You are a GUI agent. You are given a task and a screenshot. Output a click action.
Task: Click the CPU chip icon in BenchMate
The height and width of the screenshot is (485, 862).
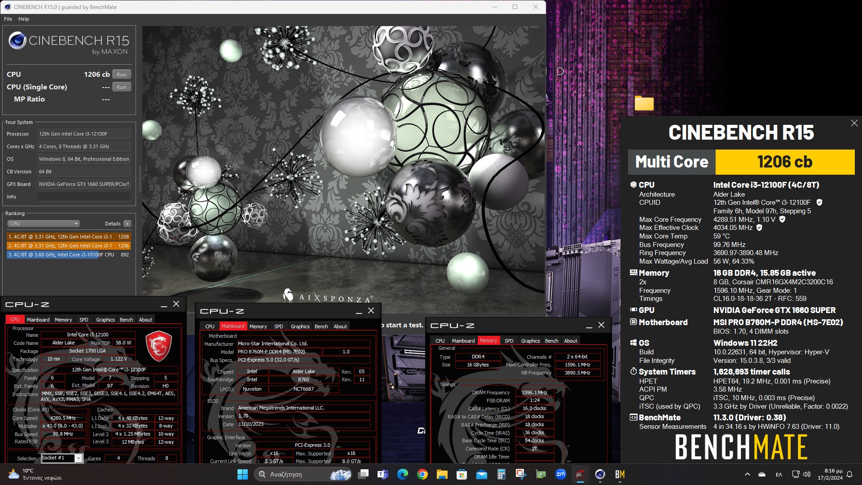click(x=633, y=185)
